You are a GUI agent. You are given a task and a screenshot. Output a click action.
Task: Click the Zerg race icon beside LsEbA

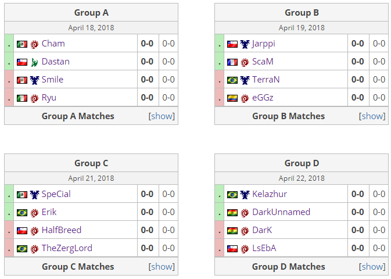(x=245, y=248)
